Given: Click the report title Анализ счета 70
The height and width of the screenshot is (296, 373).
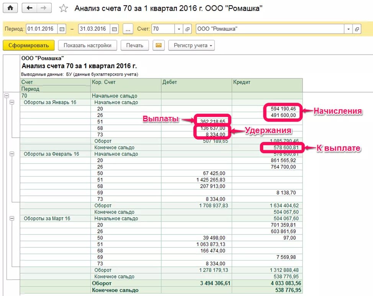Looking at the screenshot, I should coord(79,66).
